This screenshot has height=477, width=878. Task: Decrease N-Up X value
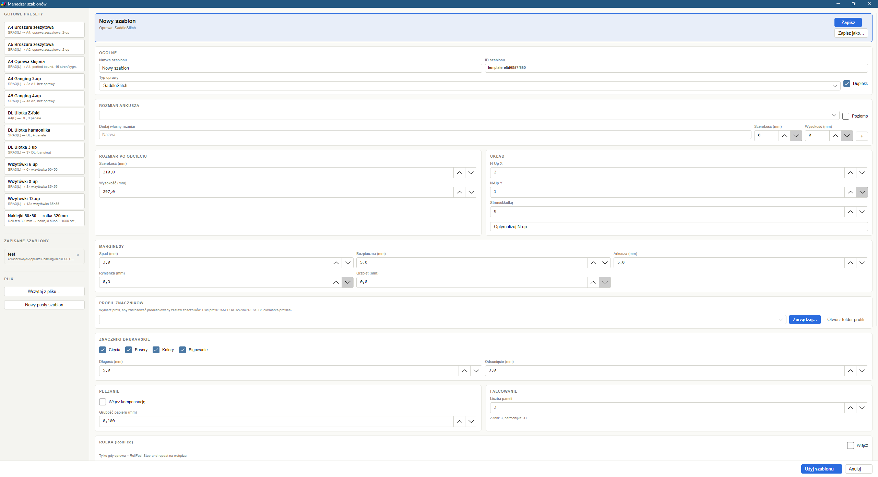(862, 173)
